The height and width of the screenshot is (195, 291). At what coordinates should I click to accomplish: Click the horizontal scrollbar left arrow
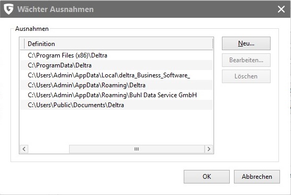pyautogui.click(x=24, y=149)
